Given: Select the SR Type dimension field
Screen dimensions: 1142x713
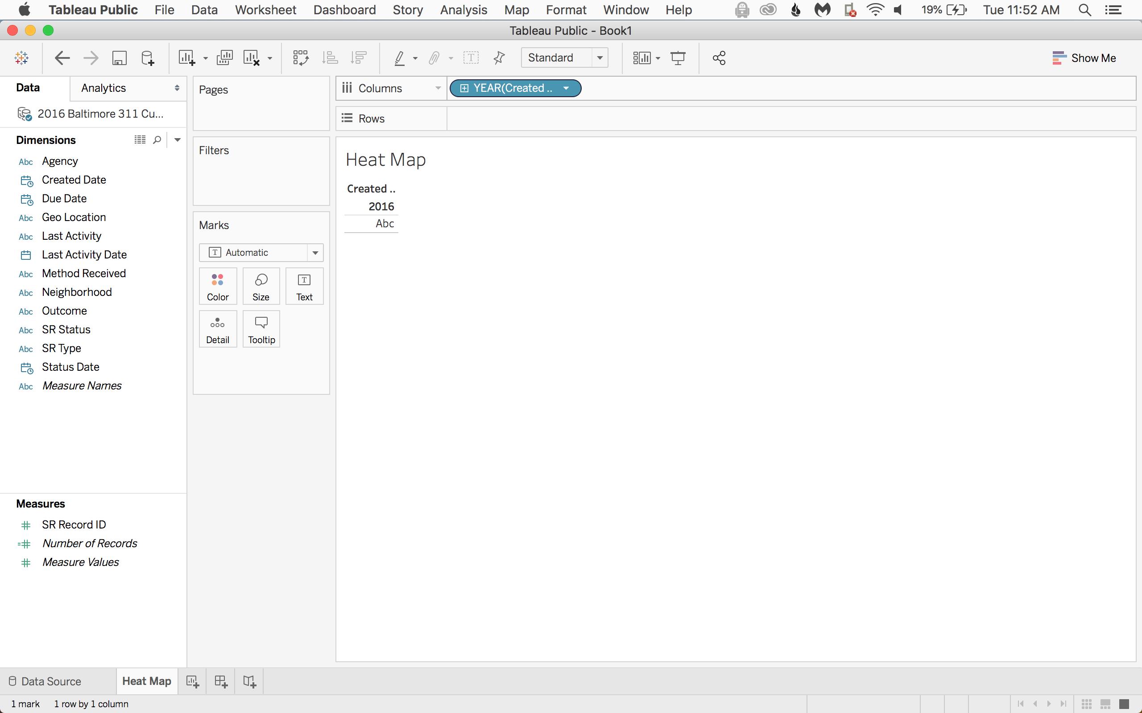Looking at the screenshot, I should point(62,348).
